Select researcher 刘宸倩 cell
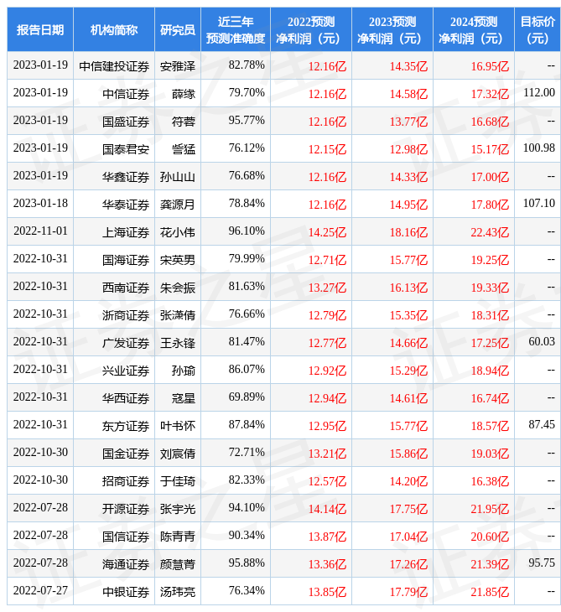Image resolution: width=561 pixels, height=612 pixels. point(178,454)
